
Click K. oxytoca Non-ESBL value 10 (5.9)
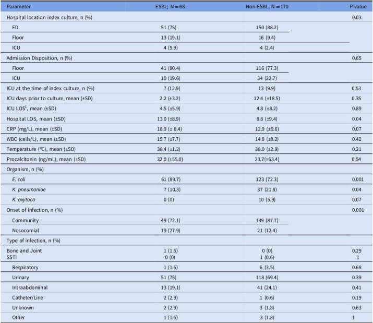[x=267, y=200]
